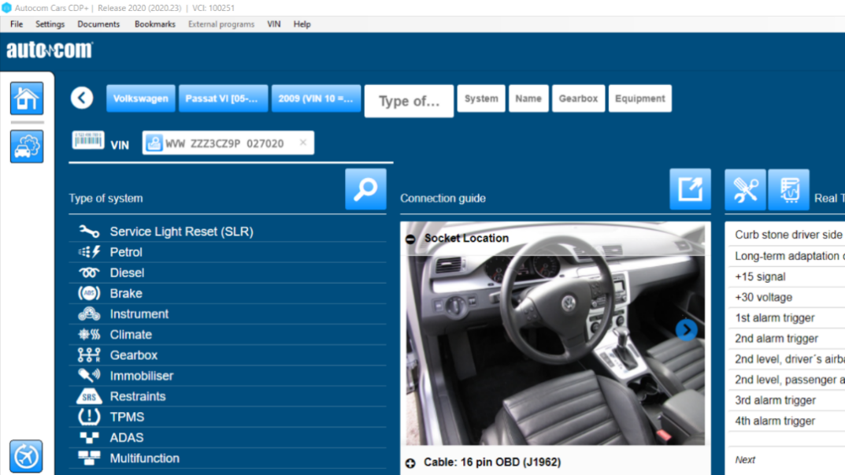Show next socket location image

(686, 329)
